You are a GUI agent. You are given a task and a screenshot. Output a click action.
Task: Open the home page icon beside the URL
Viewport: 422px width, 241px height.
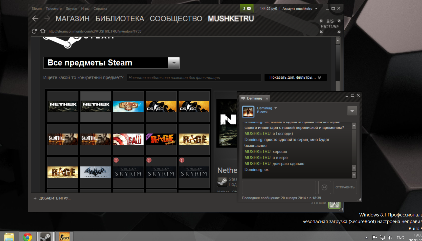tap(43, 31)
